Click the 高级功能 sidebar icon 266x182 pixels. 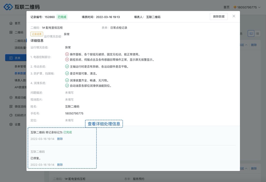click(11, 98)
